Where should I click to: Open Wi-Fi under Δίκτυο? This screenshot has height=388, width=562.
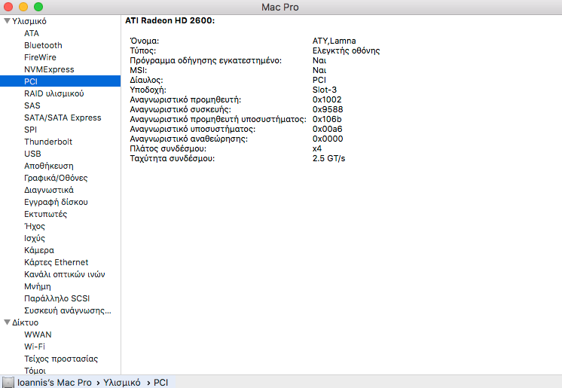pos(35,347)
